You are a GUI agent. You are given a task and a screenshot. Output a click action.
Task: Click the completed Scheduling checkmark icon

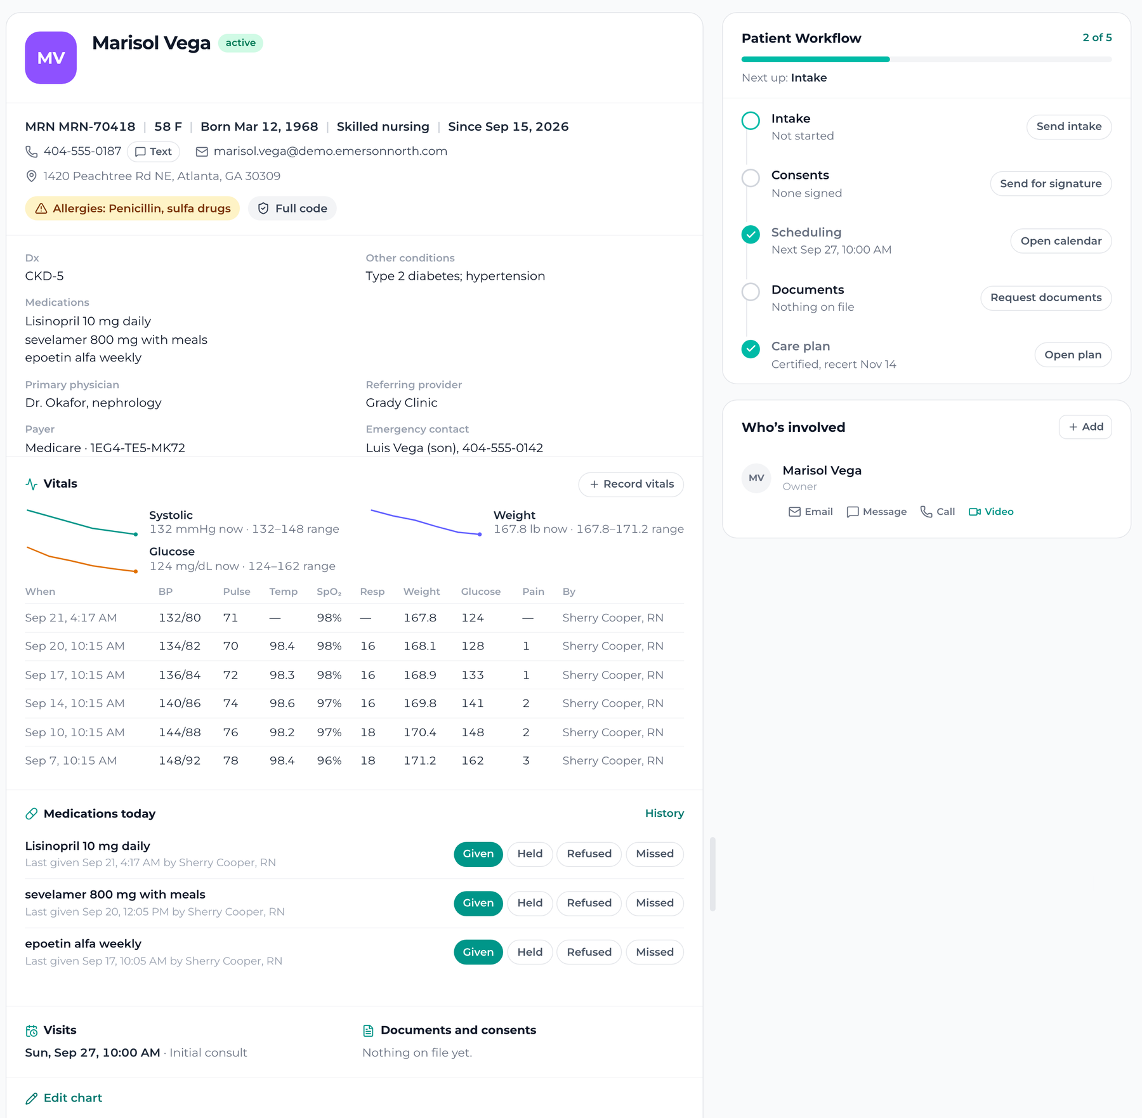(751, 235)
